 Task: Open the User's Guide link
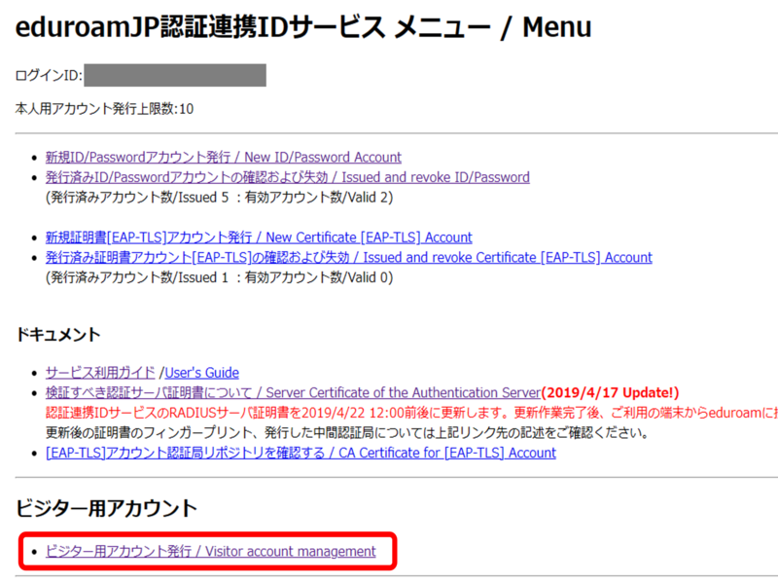coord(201,373)
